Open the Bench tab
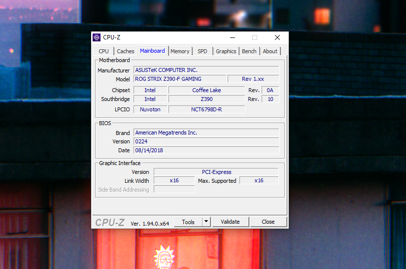The height and width of the screenshot is (269, 406). pyautogui.click(x=249, y=51)
